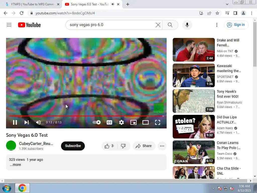Open Conan Learns To Play Polo thumbnail
The image size is (257, 193).
tap(194, 152)
